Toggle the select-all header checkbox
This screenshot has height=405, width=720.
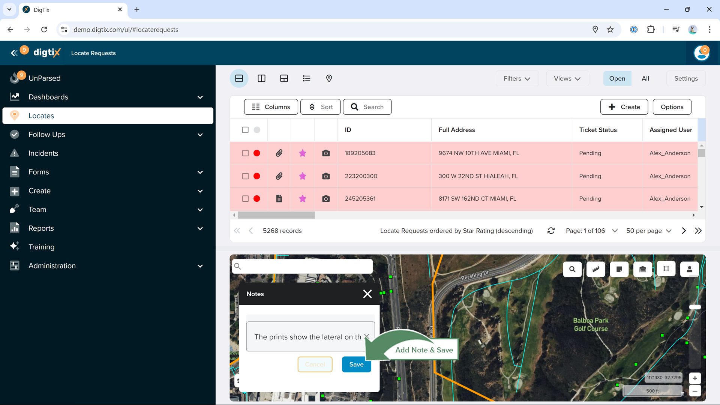point(245,130)
